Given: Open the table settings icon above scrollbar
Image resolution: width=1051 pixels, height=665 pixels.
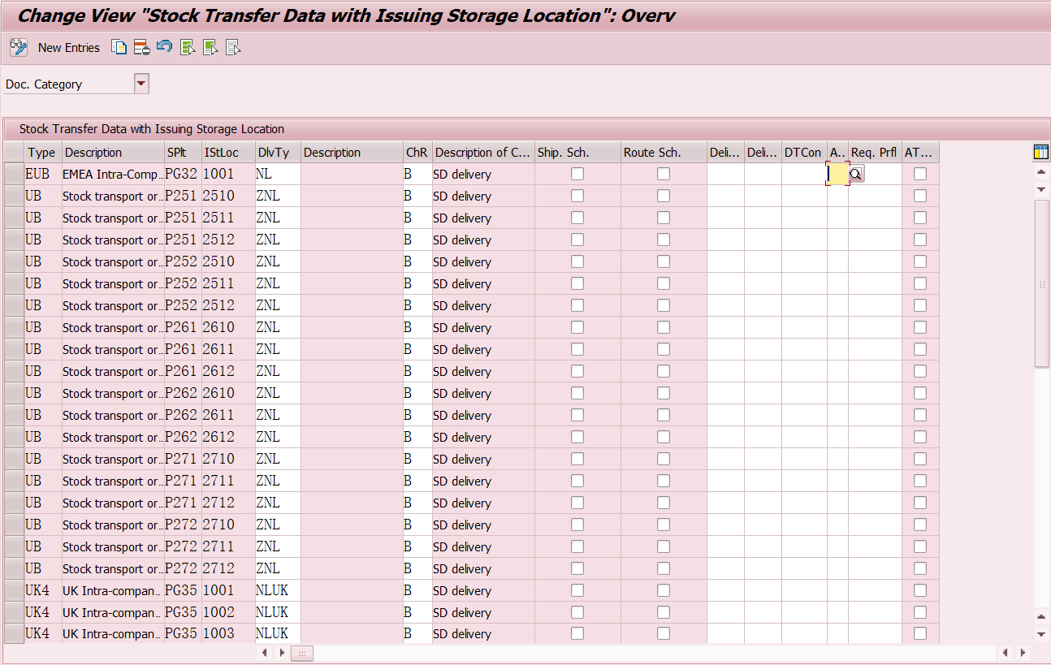Looking at the screenshot, I should click(x=1041, y=152).
